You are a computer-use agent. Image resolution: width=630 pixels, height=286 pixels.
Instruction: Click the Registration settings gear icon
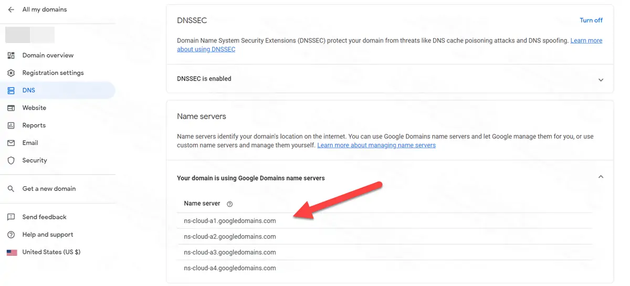click(11, 73)
